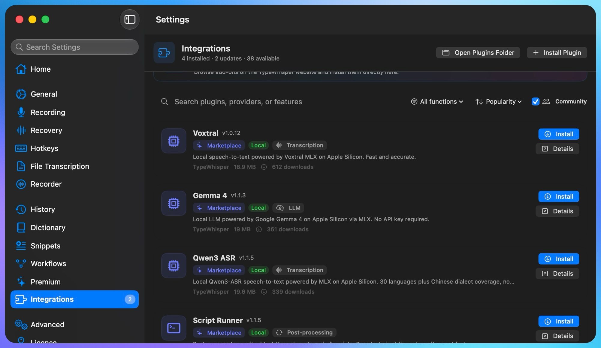Click the All functions filter icon
Viewport: 601px width, 348px height.
[x=414, y=102]
